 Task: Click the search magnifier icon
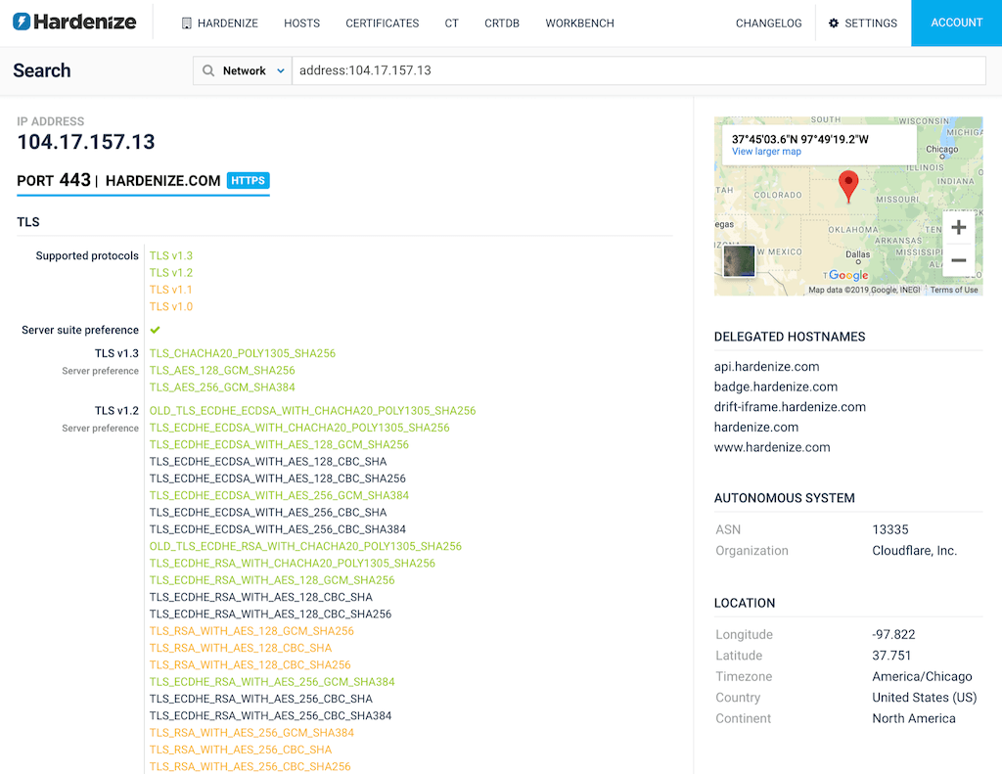[208, 71]
